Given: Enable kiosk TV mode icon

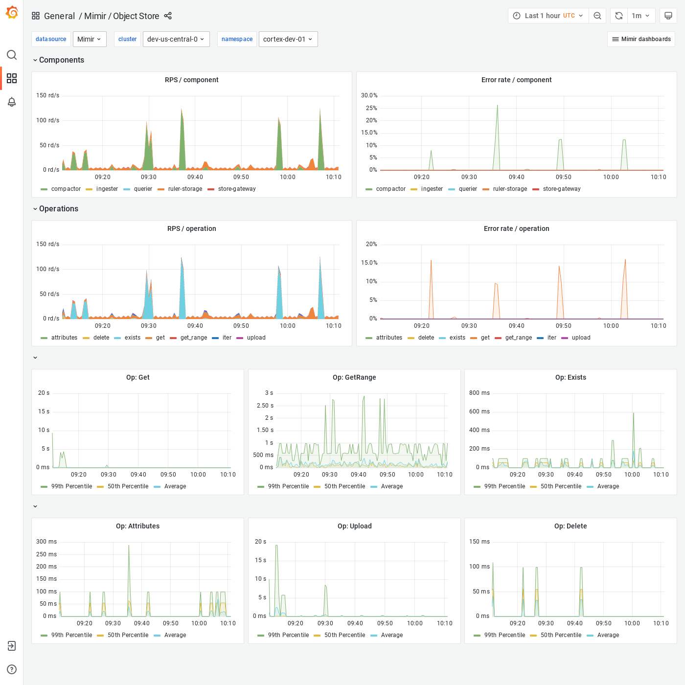Looking at the screenshot, I should (668, 15).
